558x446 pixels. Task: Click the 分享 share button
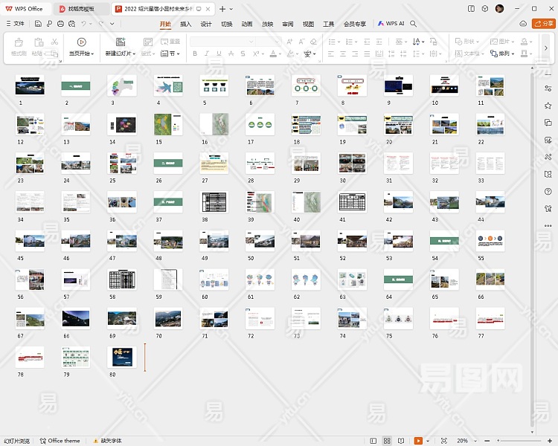544,24
